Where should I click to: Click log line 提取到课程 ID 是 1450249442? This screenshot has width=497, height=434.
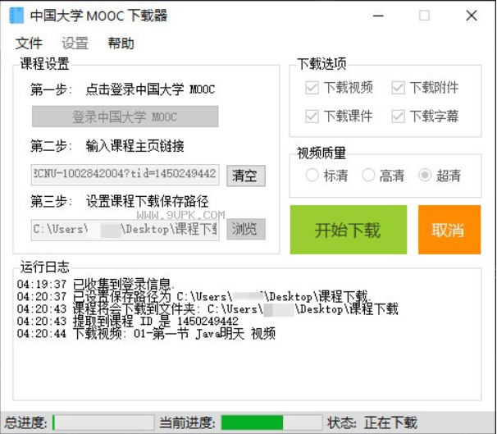click(128, 321)
